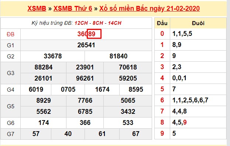Select G5 number 7766
The image size is (230, 146).
pos(85,101)
